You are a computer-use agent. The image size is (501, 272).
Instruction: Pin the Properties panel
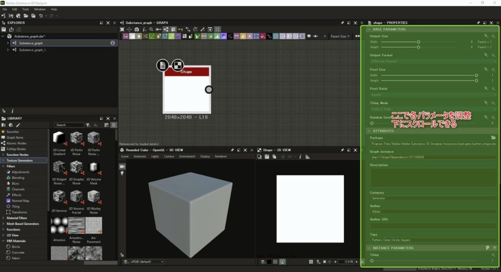(x=478, y=23)
